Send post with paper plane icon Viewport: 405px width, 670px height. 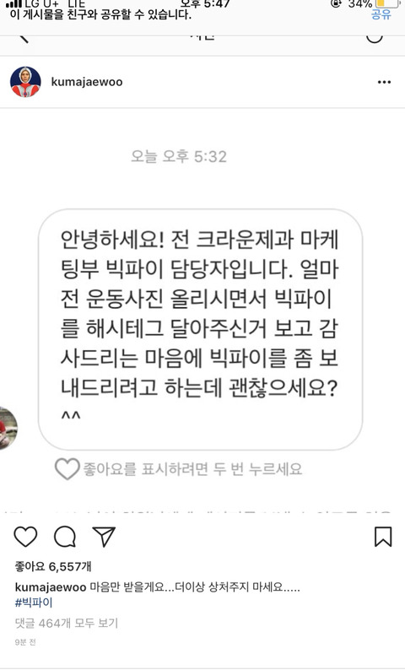coord(104,537)
